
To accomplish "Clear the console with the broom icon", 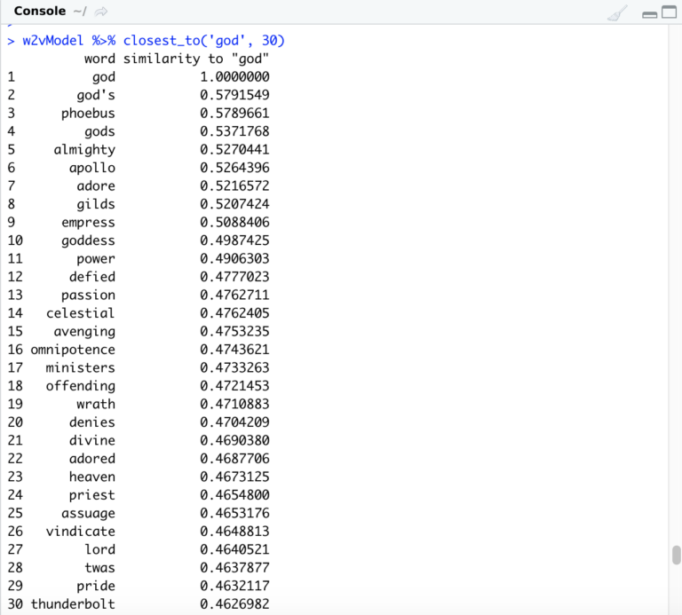I will click(616, 12).
